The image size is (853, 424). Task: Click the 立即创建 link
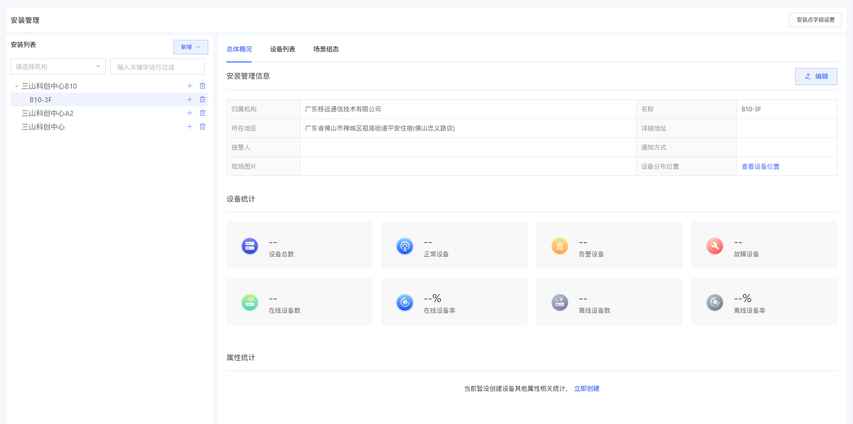click(x=586, y=389)
